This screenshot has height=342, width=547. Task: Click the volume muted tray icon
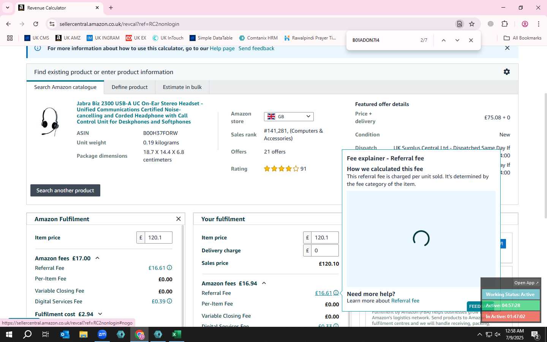pos(498,334)
